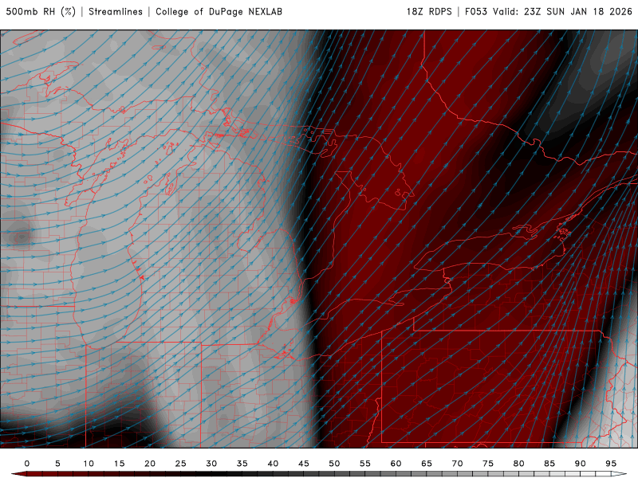Viewport: 638px width, 478px height.
Task: Click the '20' legend label
Action: (150, 464)
